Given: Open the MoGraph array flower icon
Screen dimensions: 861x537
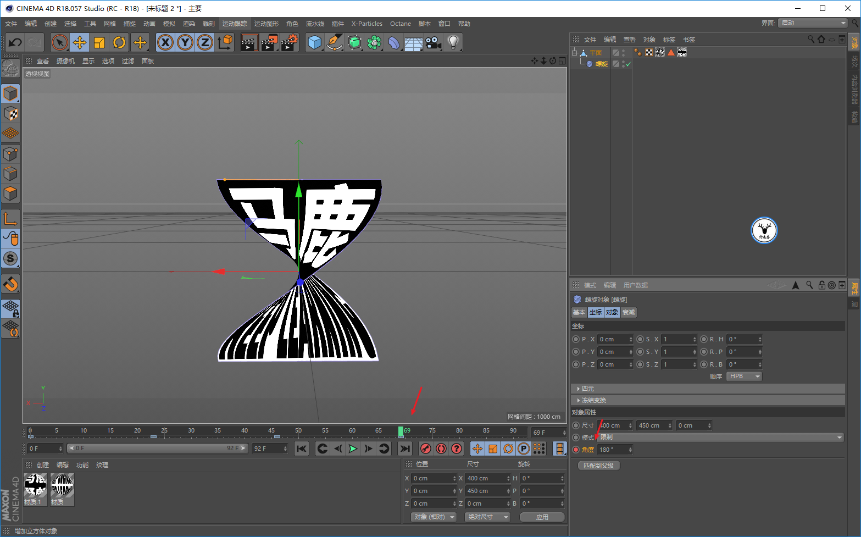Looking at the screenshot, I should coord(374,42).
